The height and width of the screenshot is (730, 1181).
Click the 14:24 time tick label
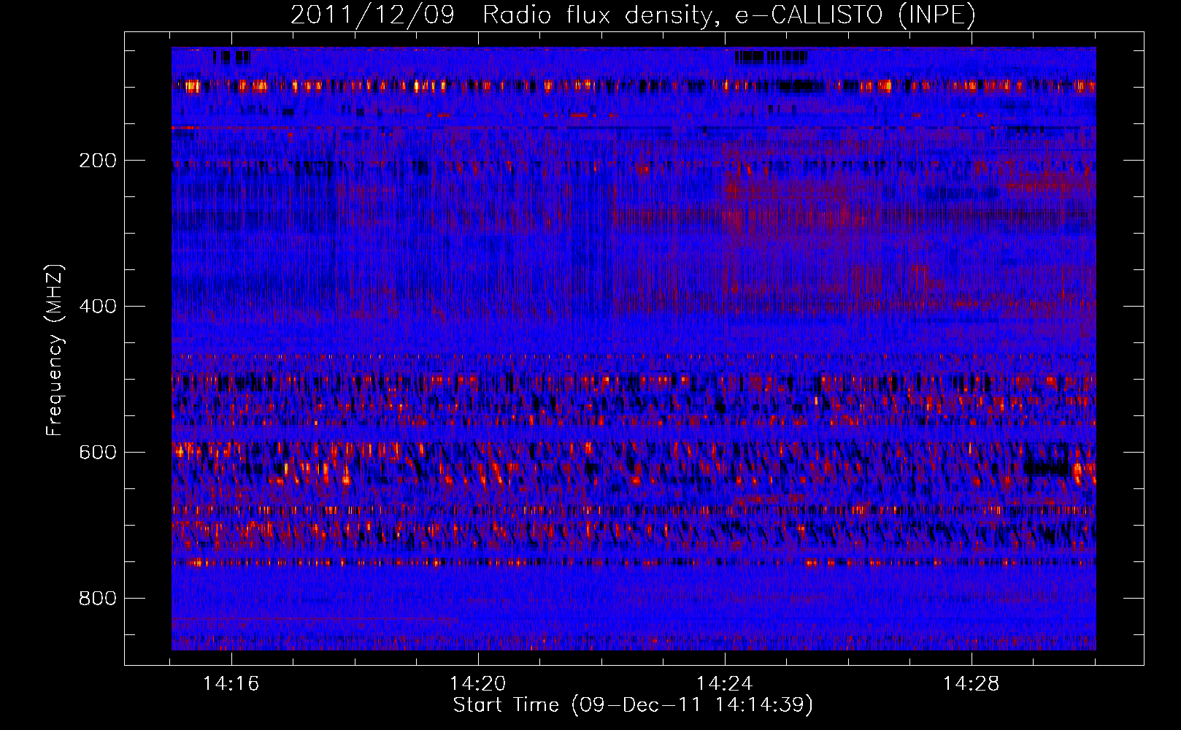point(725,684)
